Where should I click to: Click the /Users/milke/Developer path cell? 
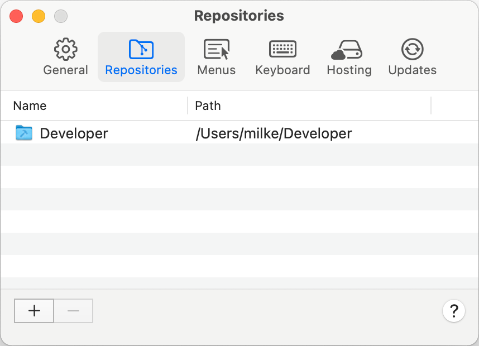[x=274, y=133]
